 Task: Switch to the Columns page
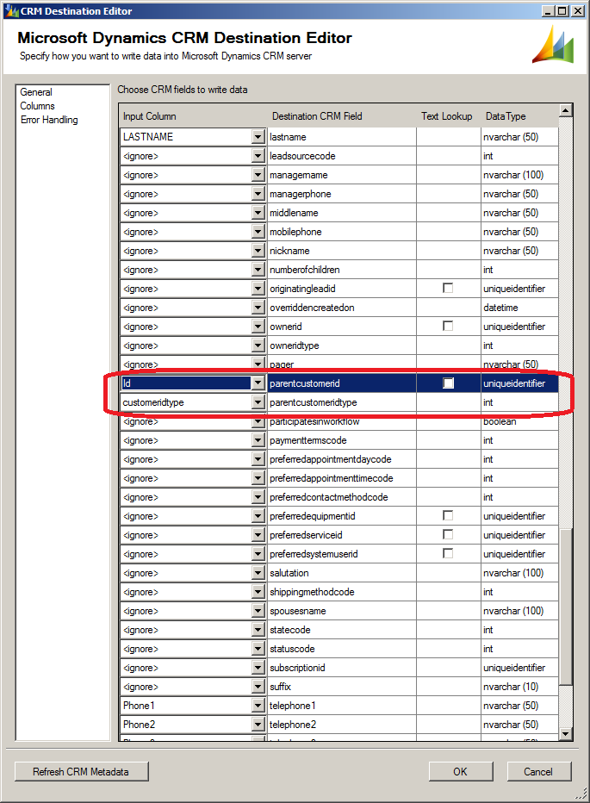coord(37,106)
